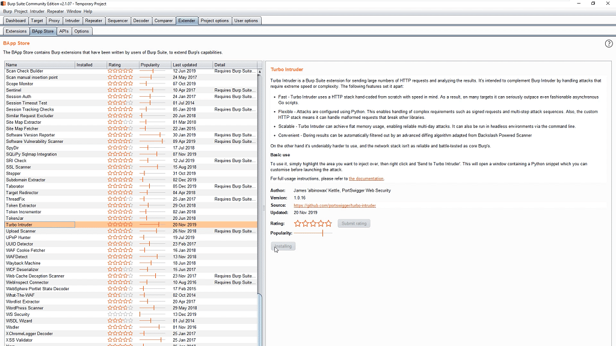Sort by the Detail column header

coord(235,65)
